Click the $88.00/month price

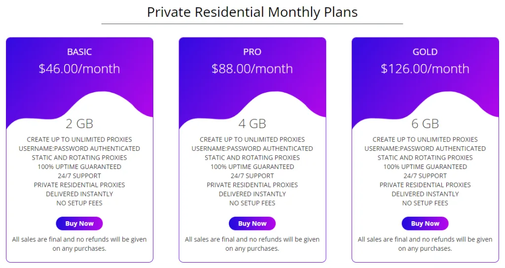pyautogui.click(x=252, y=68)
